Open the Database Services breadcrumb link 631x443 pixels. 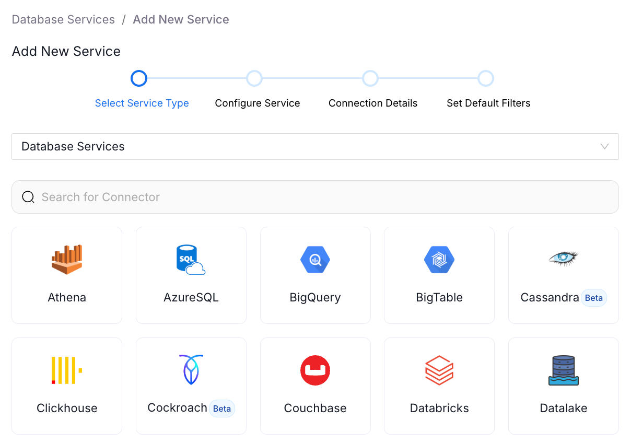click(x=63, y=19)
